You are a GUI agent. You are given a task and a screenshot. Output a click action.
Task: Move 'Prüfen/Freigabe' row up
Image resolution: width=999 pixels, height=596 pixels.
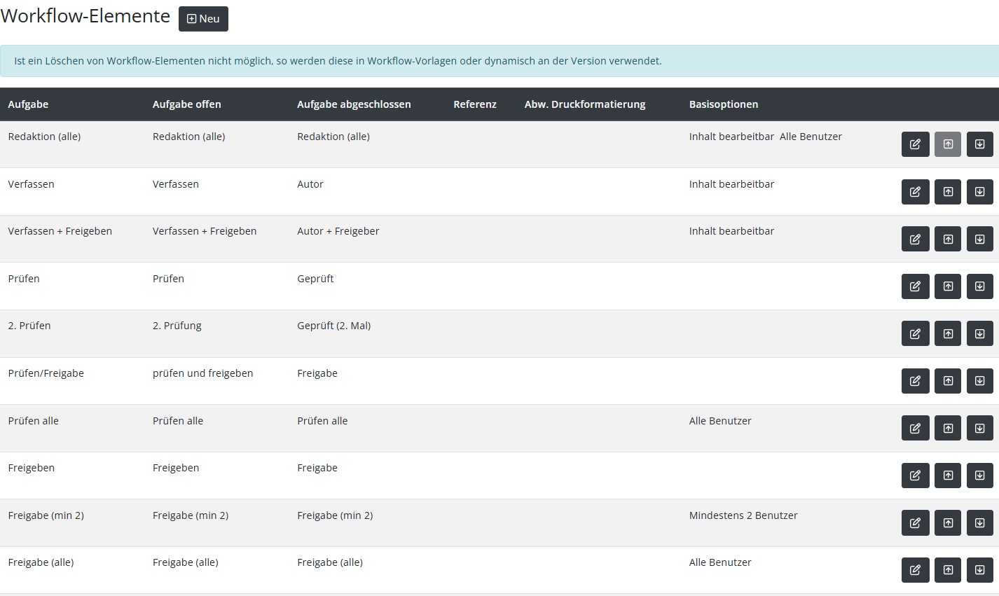point(948,381)
